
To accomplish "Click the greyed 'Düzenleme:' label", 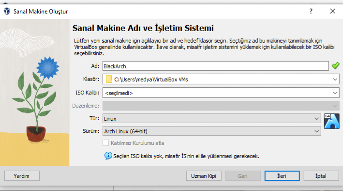I will [86, 106].
